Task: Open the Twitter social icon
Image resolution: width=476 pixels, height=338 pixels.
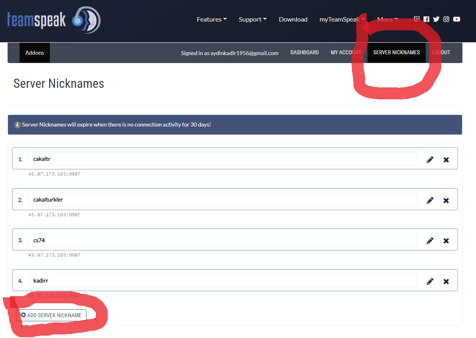Action: pos(436,19)
